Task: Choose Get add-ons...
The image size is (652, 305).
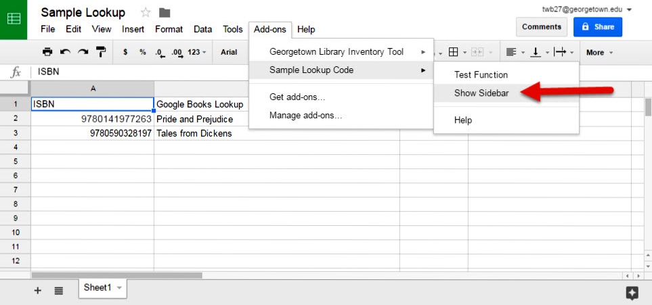Action: point(341,97)
